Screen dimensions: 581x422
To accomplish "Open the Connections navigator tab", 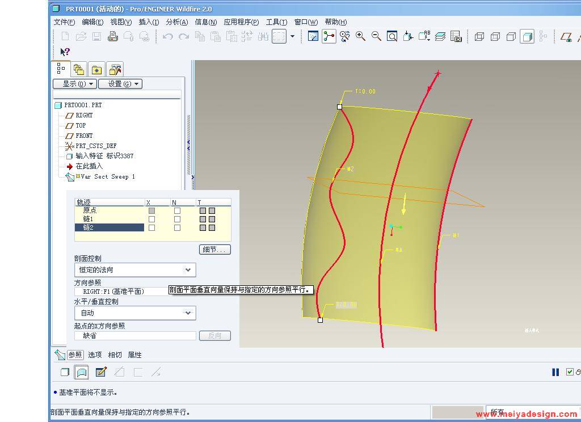I will pyautogui.click(x=115, y=69).
